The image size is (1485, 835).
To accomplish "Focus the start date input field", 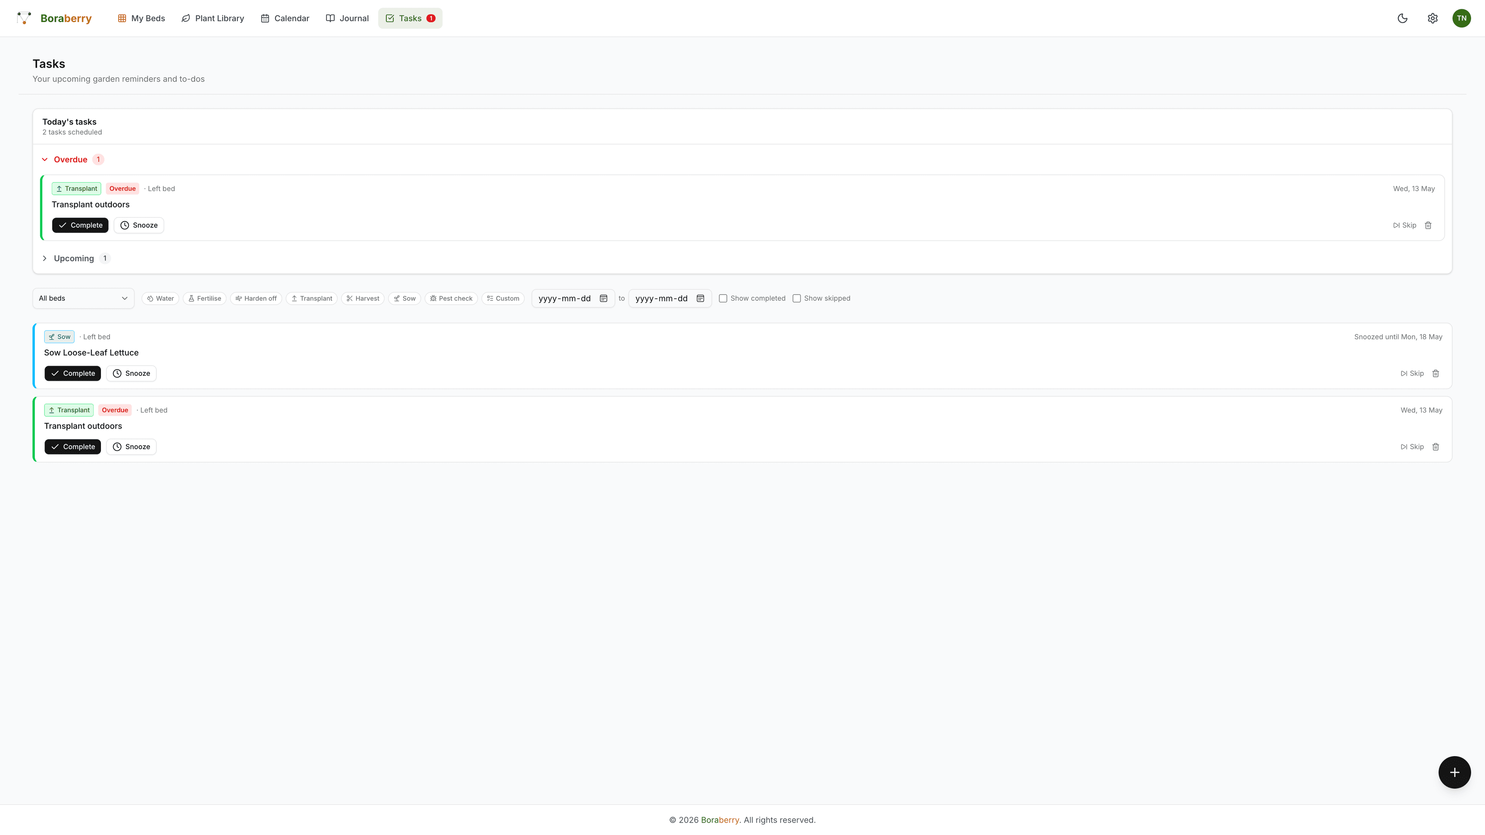I will click(573, 298).
